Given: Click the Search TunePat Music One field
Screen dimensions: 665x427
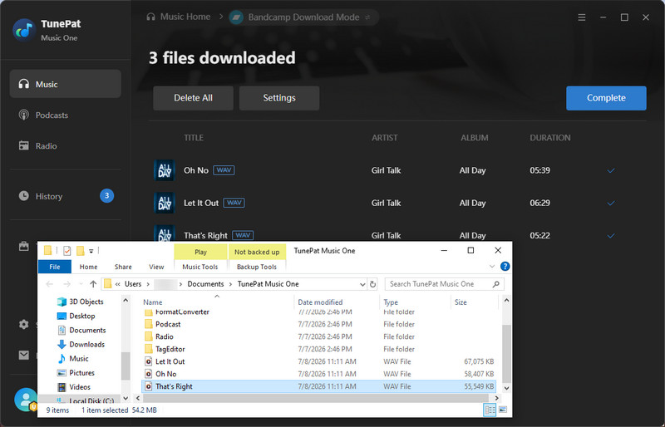Looking at the screenshot, I should click(444, 284).
